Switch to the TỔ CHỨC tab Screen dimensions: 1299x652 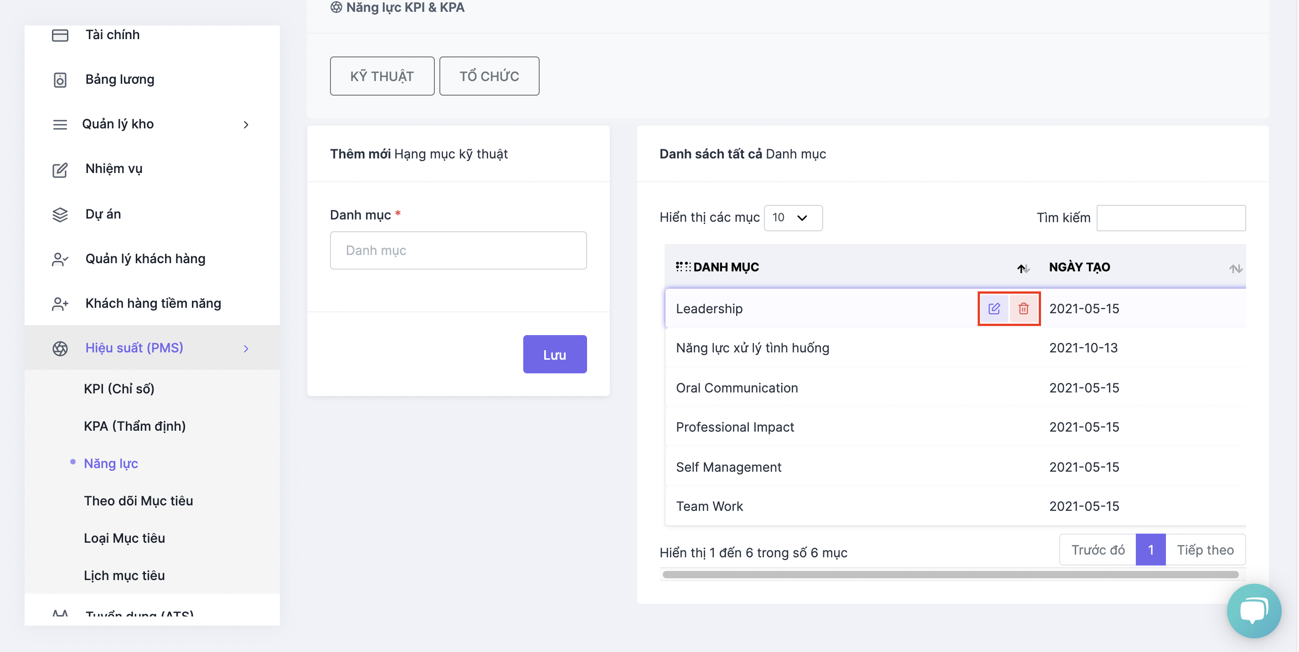(x=489, y=76)
